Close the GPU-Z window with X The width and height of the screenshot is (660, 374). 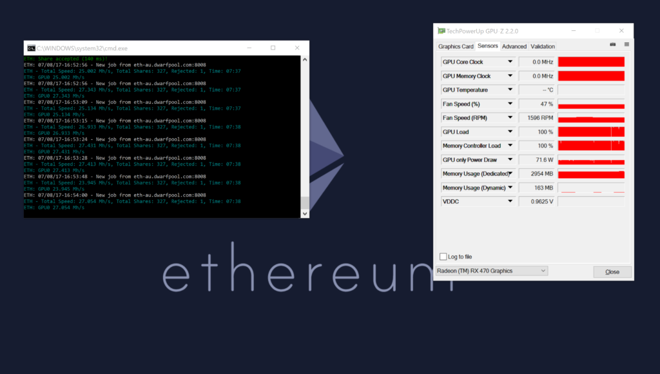click(621, 31)
